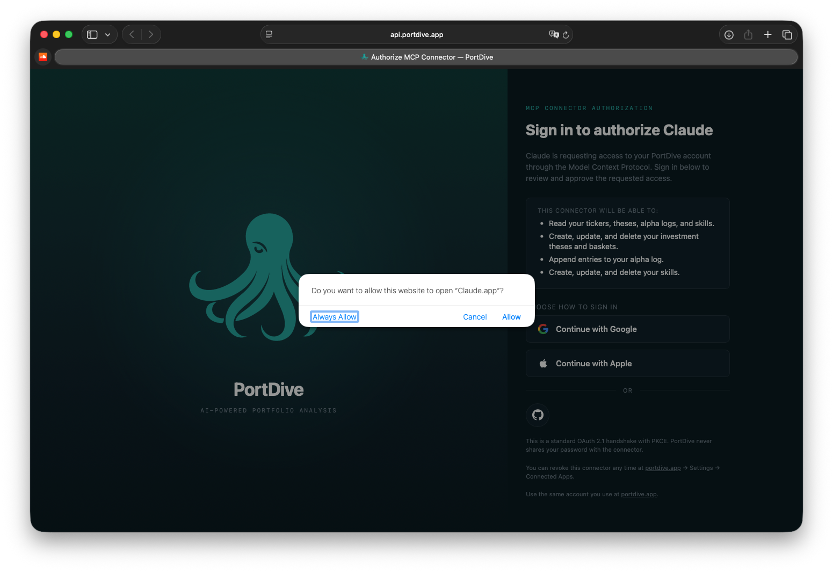The image size is (833, 572).
Task: Sign in with Continue with Apple
Action: [x=627, y=364]
